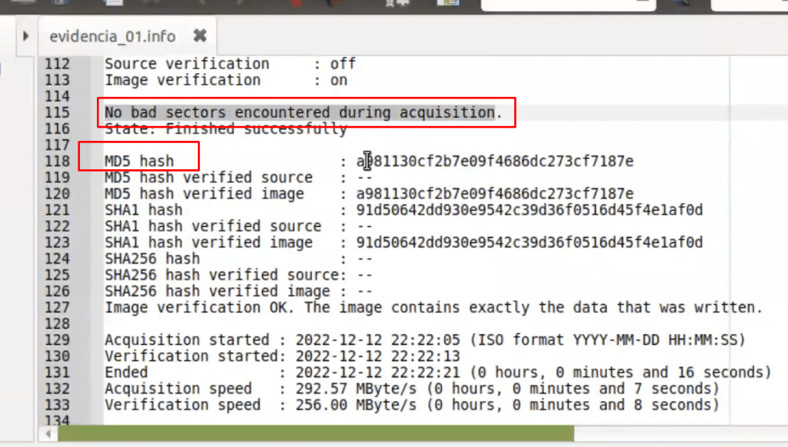The image size is (788, 447).
Task: Click the 'Source verification : off' line
Action: click(230, 64)
